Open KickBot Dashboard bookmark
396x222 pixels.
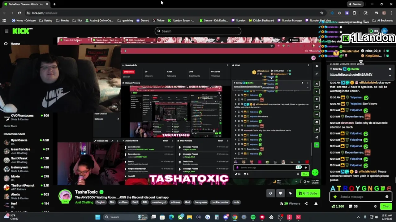point(261,21)
